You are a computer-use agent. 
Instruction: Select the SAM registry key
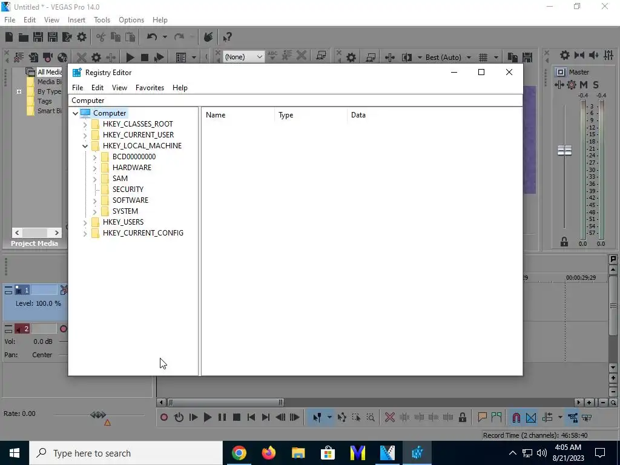(x=120, y=179)
